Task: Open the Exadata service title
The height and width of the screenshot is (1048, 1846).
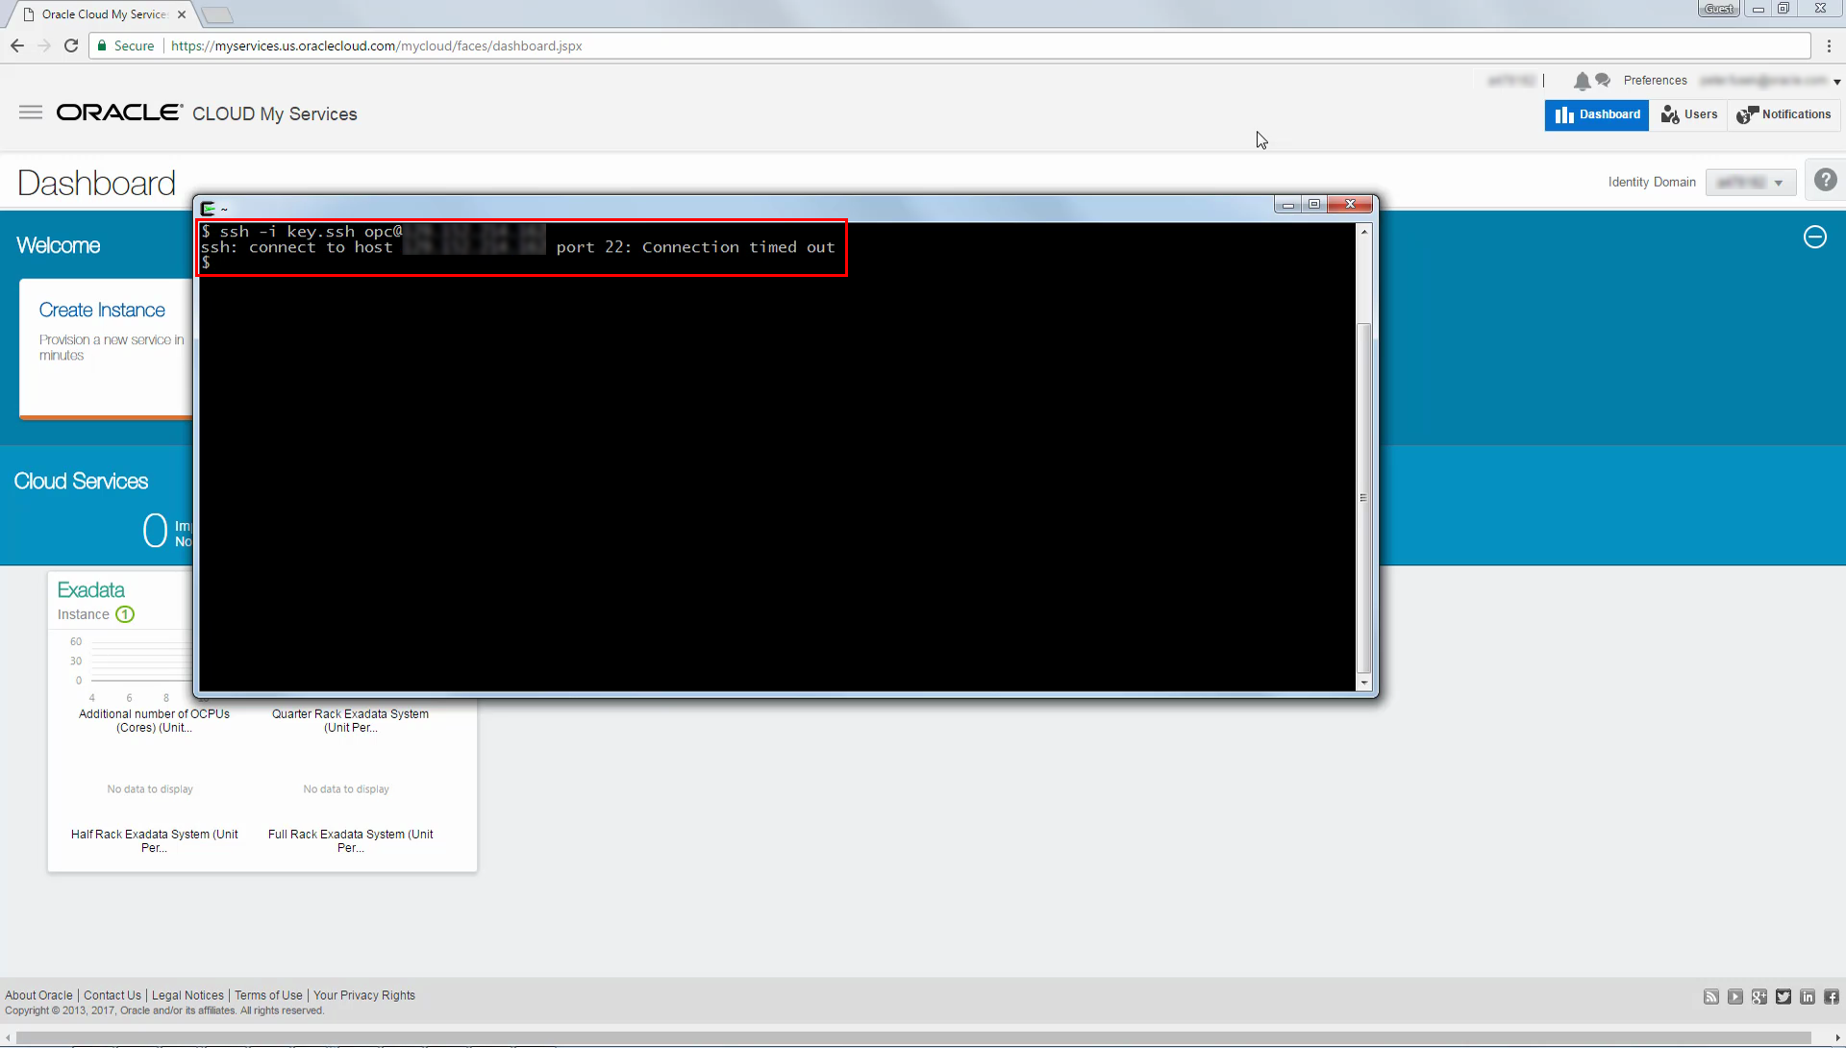Action: (91, 589)
